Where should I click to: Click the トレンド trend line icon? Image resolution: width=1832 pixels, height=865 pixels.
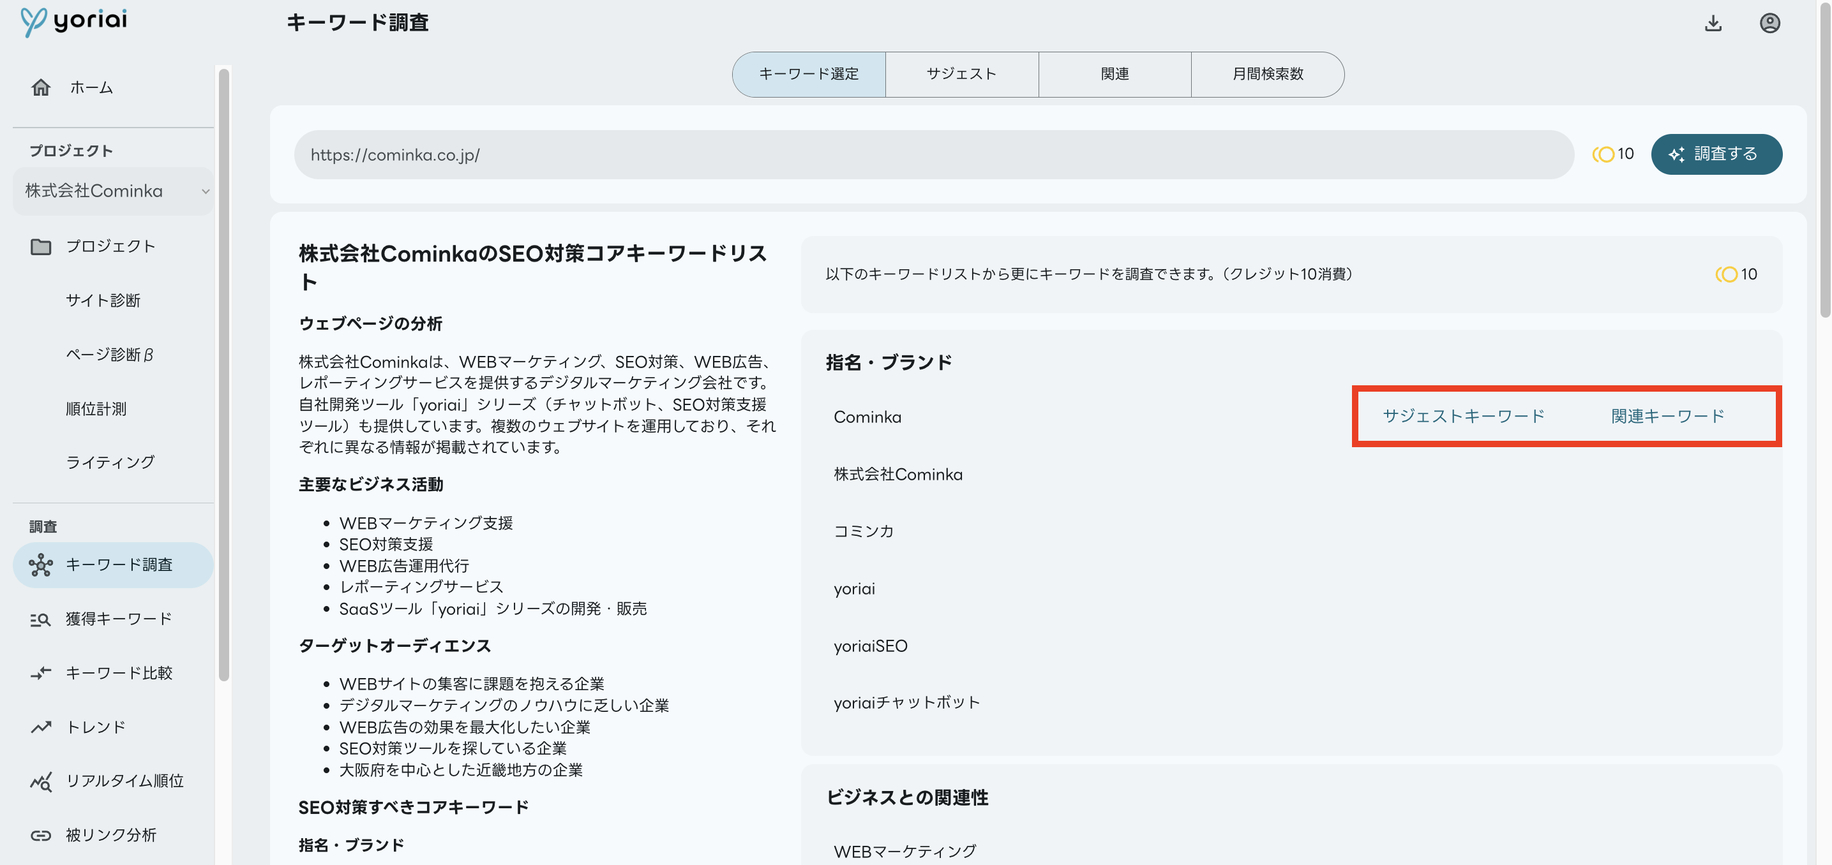tap(41, 727)
